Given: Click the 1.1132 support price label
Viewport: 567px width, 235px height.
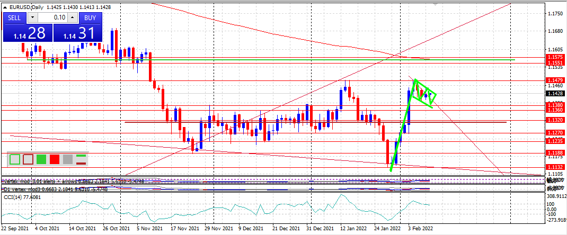Looking at the screenshot, I should [x=555, y=167].
